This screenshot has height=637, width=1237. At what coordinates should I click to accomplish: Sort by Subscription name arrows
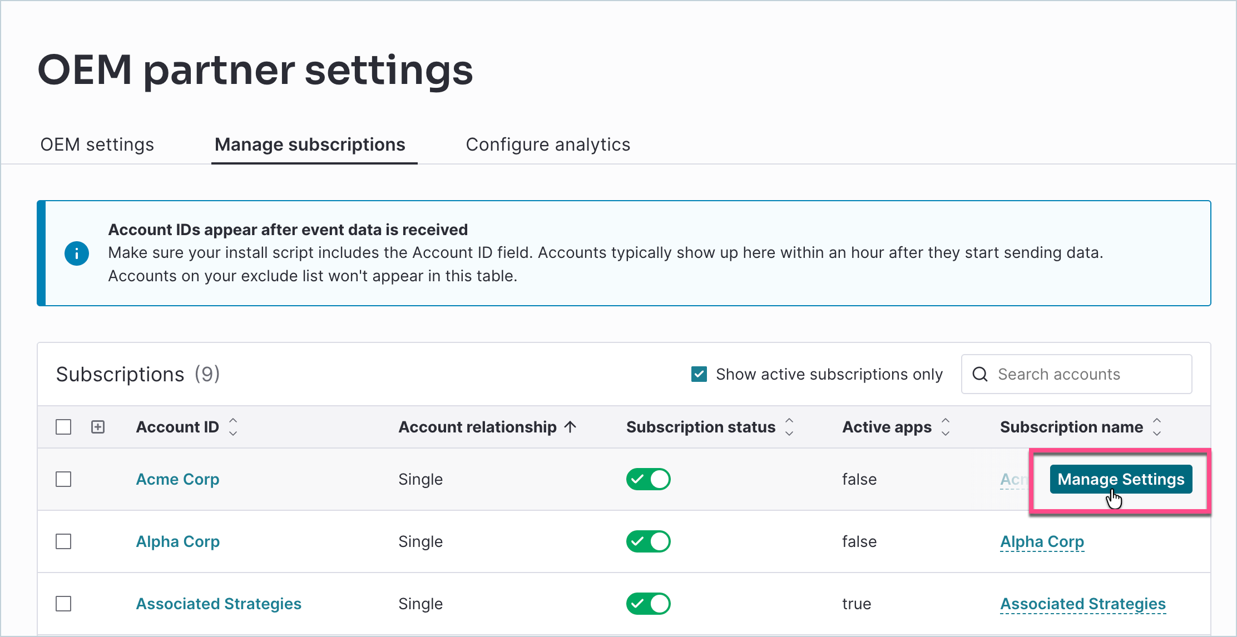coord(1157,427)
